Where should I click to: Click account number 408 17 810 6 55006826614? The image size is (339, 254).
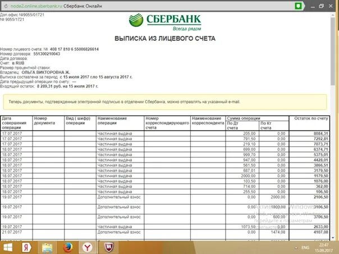[x=74, y=49]
